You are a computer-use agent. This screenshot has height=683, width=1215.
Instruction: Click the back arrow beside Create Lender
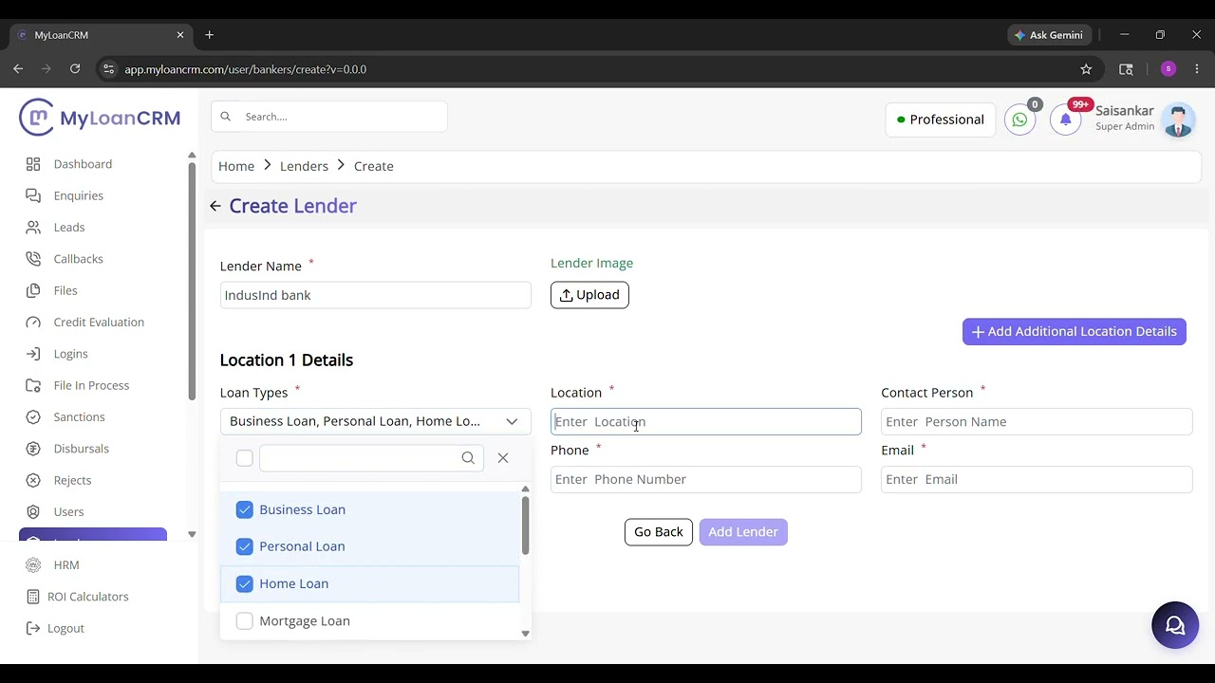215,206
